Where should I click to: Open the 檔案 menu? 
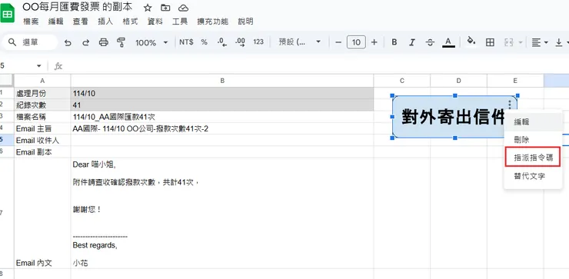pyautogui.click(x=31, y=22)
